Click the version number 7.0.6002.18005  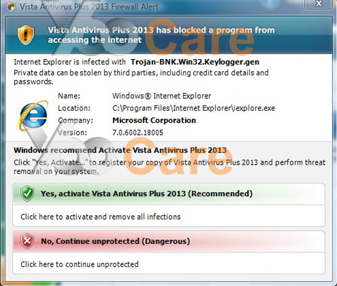point(138,133)
